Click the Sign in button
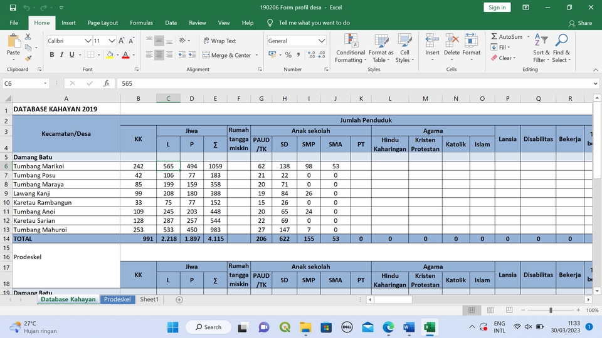 click(x=497, y=8)
